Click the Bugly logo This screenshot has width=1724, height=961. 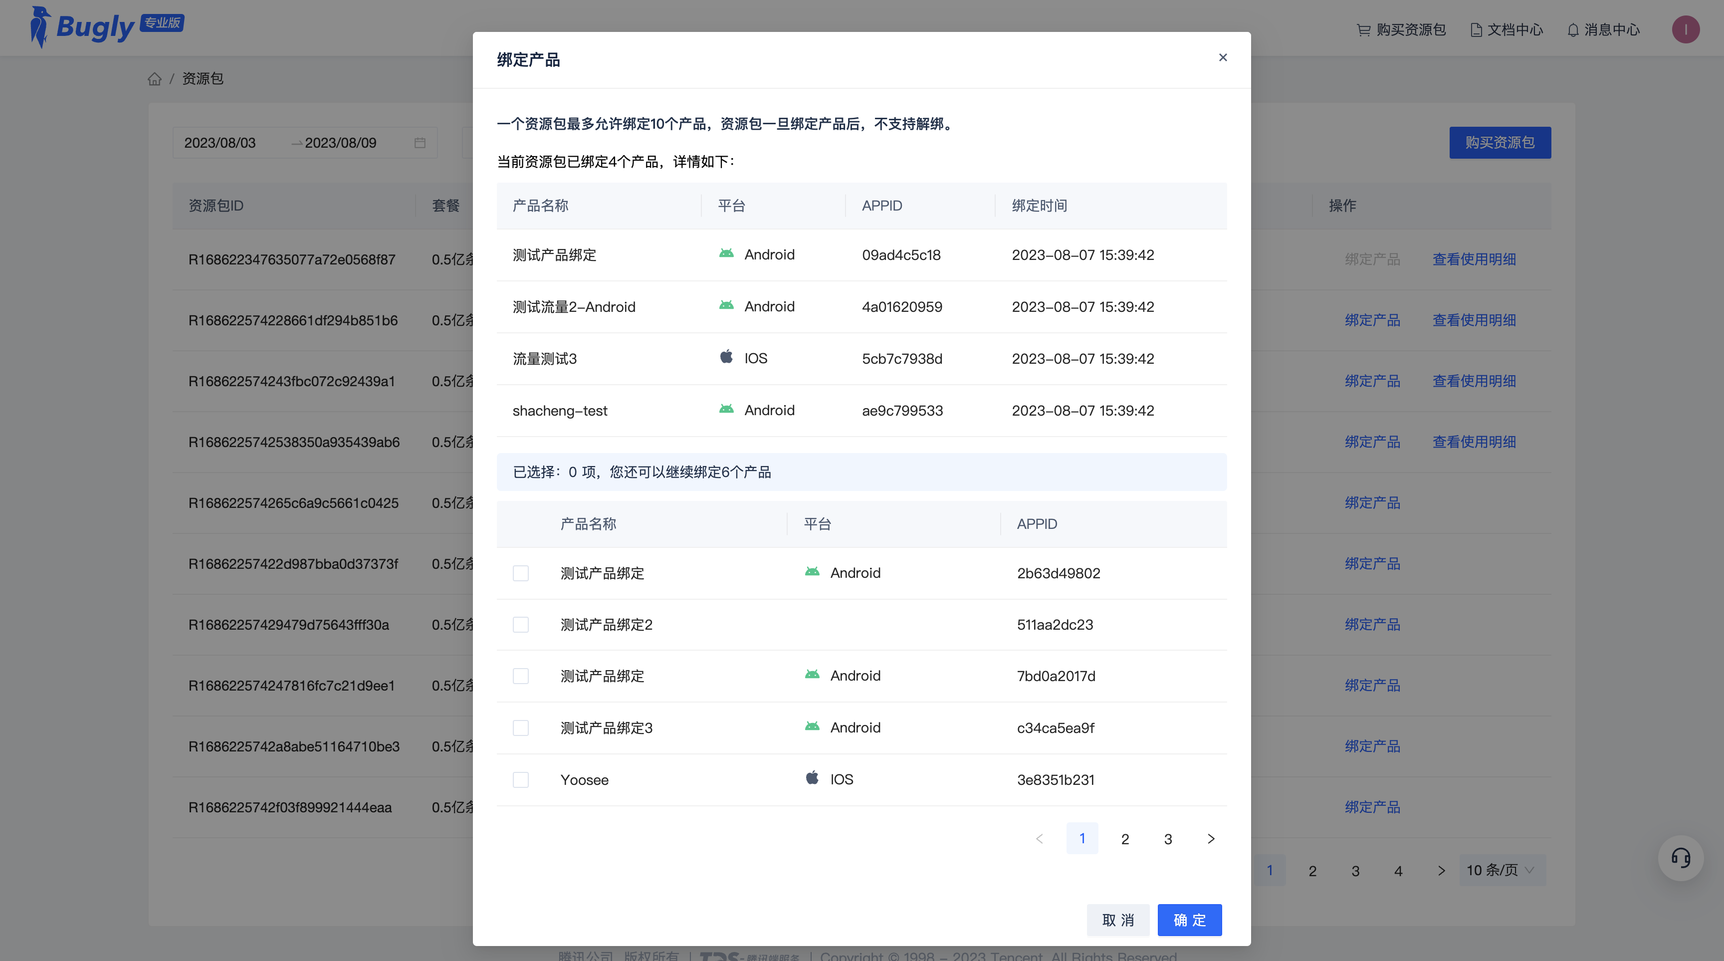tap(82, 27)
